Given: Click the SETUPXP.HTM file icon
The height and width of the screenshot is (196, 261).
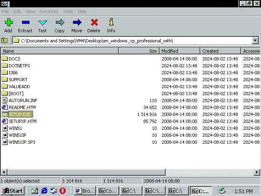Looking at the screenshot, I should 5,121.
